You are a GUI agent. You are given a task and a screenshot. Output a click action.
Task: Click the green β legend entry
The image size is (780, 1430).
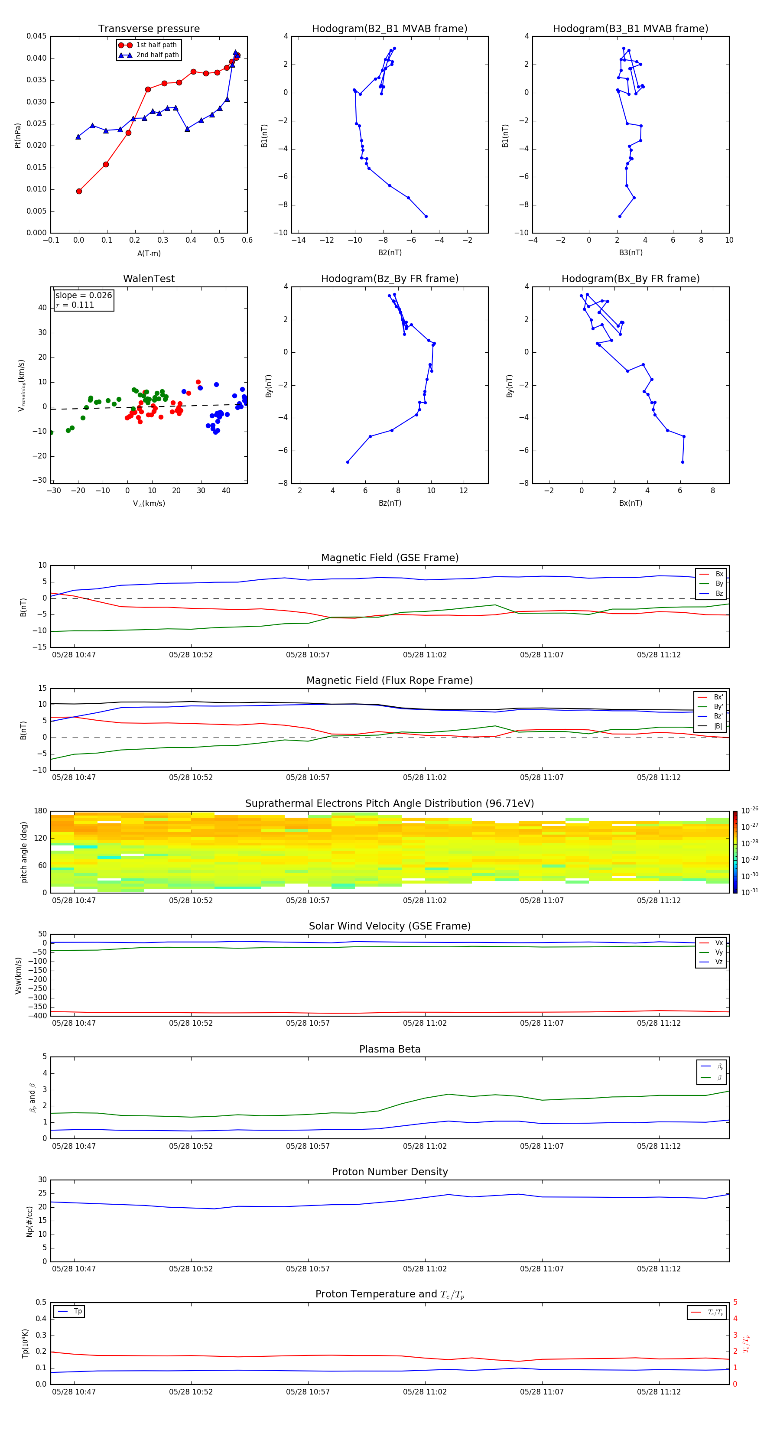[712, 1078]
